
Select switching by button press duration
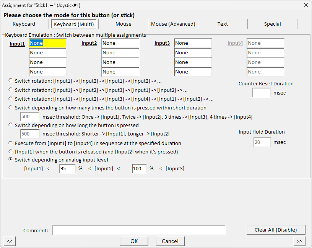click(11, 125)
